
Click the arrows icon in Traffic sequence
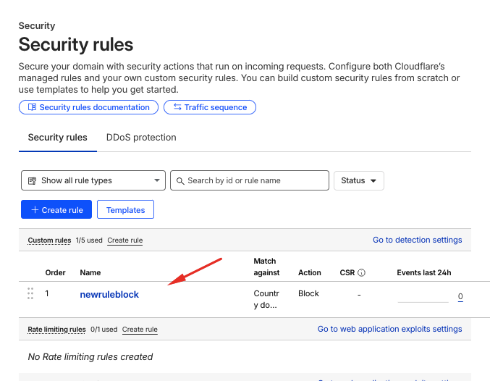pyautogui.click(x=177, y=107)
